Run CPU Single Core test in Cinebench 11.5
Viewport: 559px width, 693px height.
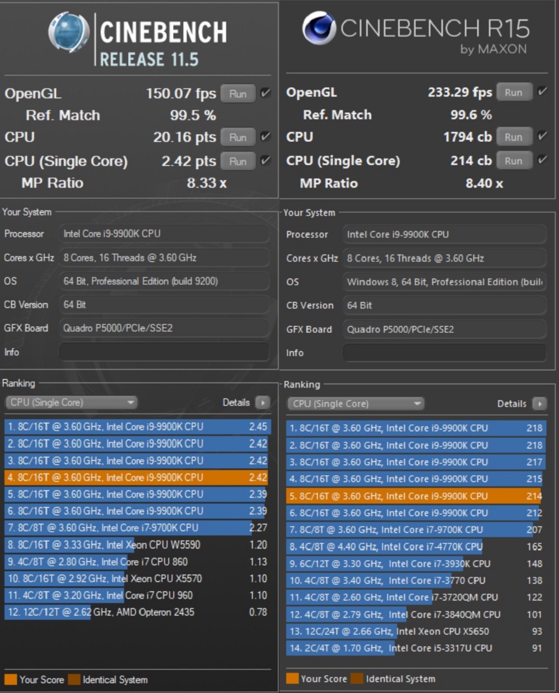[238, 161]
